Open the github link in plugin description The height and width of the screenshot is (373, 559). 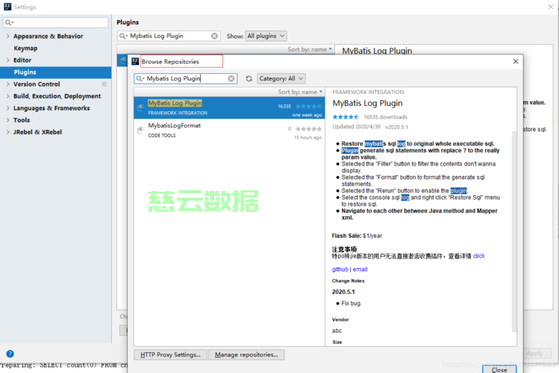click(340, 269)
